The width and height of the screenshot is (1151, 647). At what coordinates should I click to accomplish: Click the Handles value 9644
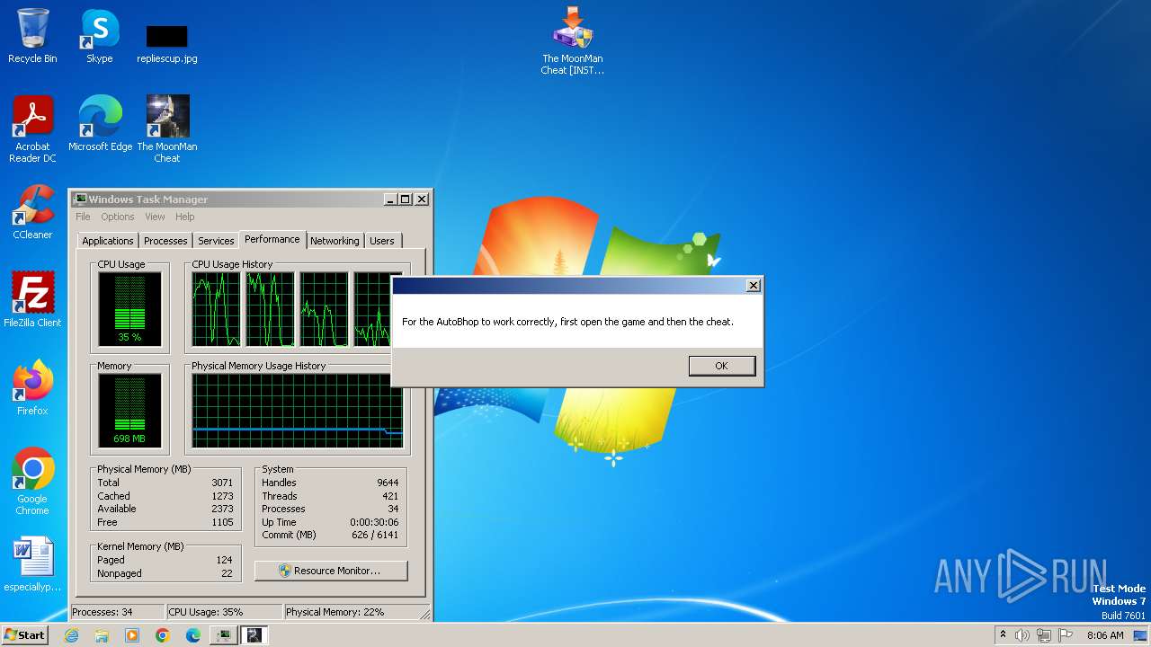tap(388, 483)
